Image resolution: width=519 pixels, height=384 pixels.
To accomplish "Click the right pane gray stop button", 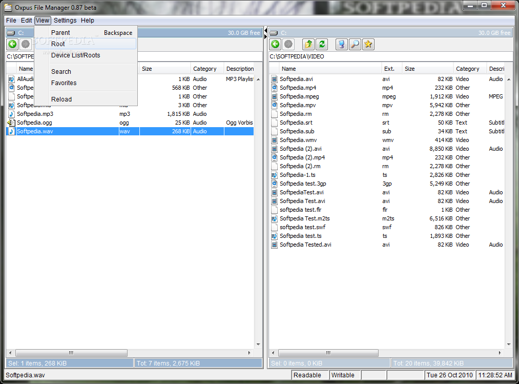I will point(288,44).
